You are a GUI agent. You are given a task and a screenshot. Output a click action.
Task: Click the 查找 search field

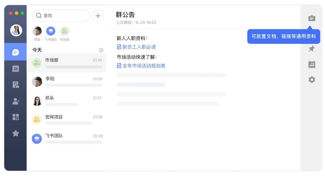pos(61,16)
